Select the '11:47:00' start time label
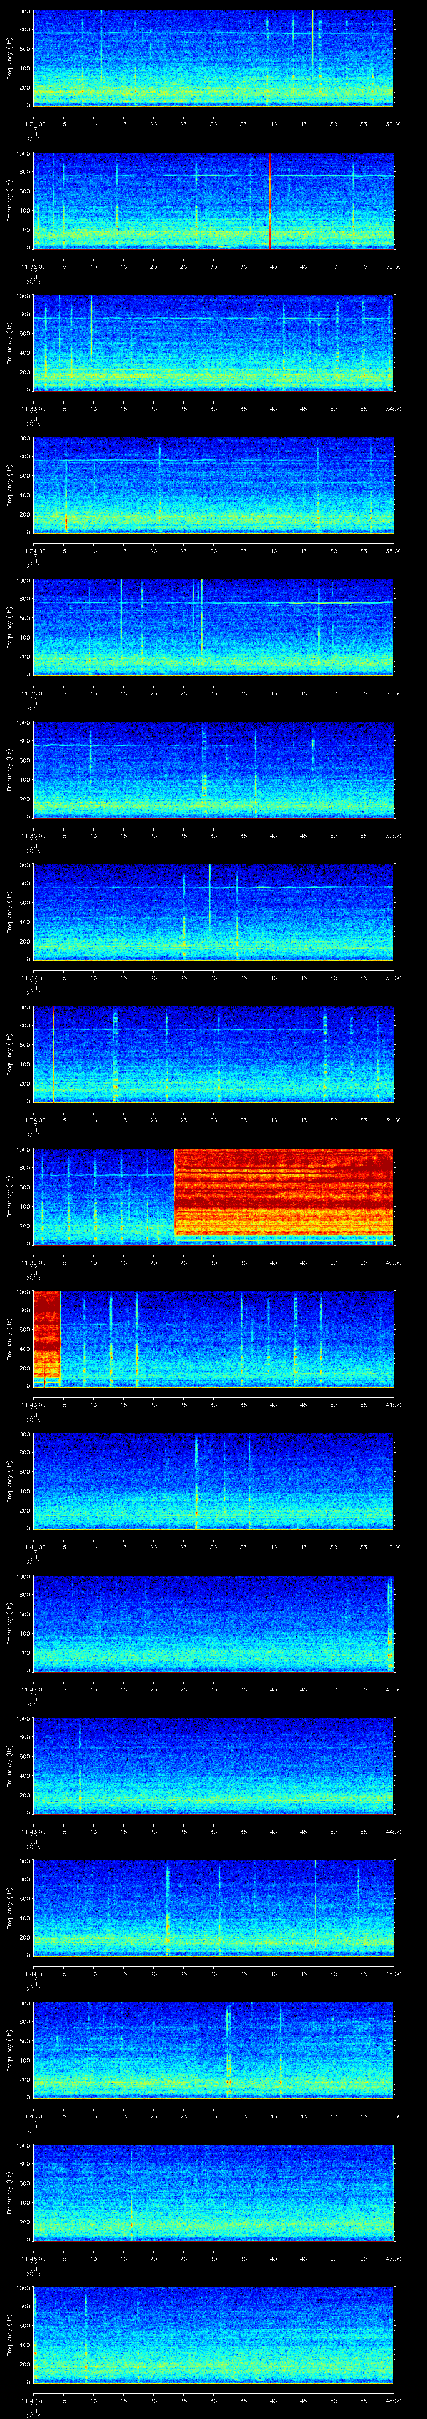 33,2400
